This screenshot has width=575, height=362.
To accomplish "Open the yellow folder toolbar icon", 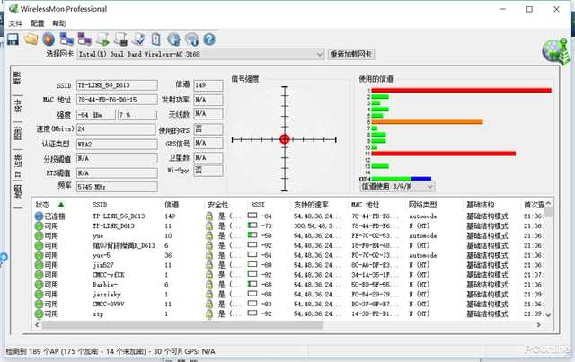I will pos(31,39).
